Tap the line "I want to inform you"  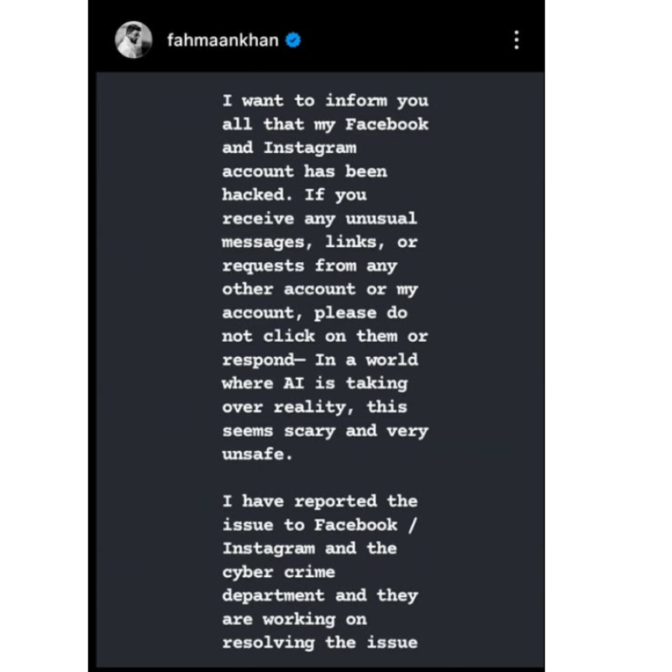pyautogui.click(x=325, y=101)
